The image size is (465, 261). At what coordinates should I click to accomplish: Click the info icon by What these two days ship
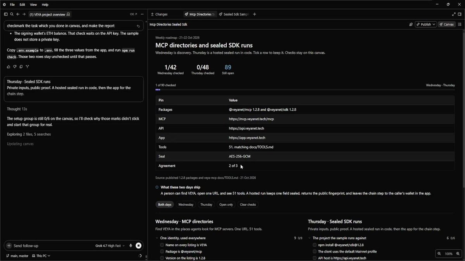point(157,187)
